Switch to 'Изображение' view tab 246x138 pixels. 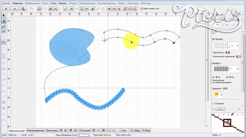point(36,130)
